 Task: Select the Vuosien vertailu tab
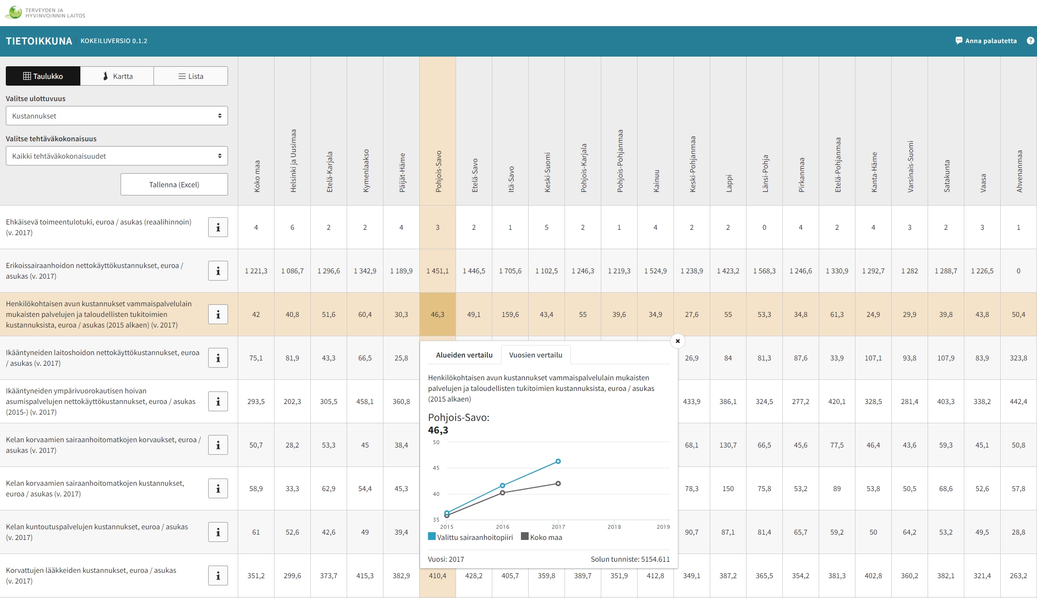coord(535,355)
